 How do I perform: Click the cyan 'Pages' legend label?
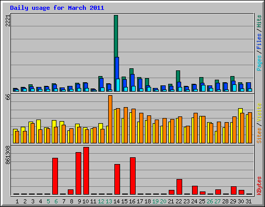(259, 63)
